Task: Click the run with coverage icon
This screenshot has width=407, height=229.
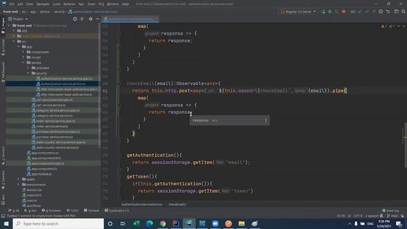Action: coord(336,11)
